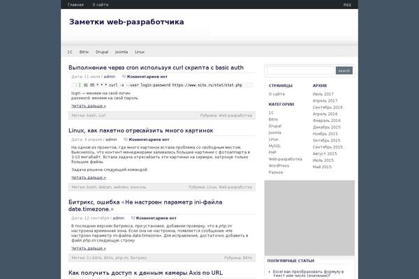The image size is (419, 279).
Task: Click tags bash, debian, webdev in Linux post footer
Action: (x=116, y=187)
